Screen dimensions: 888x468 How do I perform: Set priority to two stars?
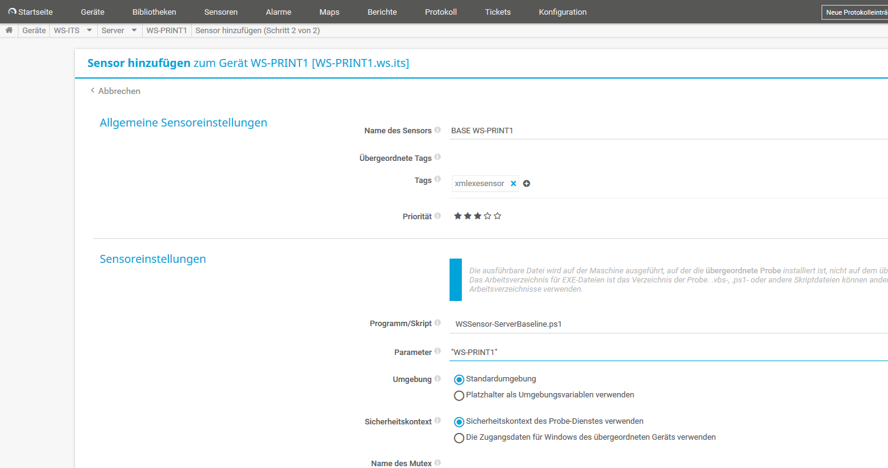[x=467, y=216]
